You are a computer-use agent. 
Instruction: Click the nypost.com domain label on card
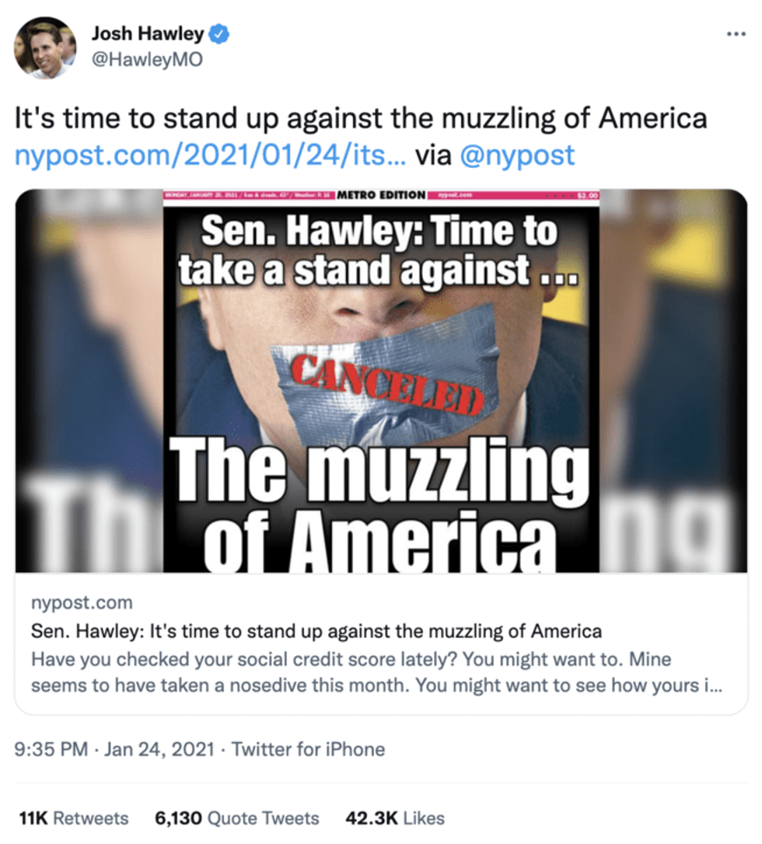81,602
